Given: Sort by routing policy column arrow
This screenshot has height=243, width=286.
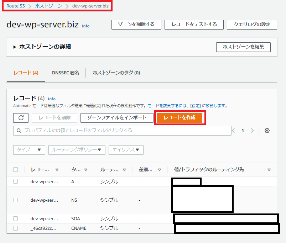Looking at the screenshot, I should pos(124,170).
